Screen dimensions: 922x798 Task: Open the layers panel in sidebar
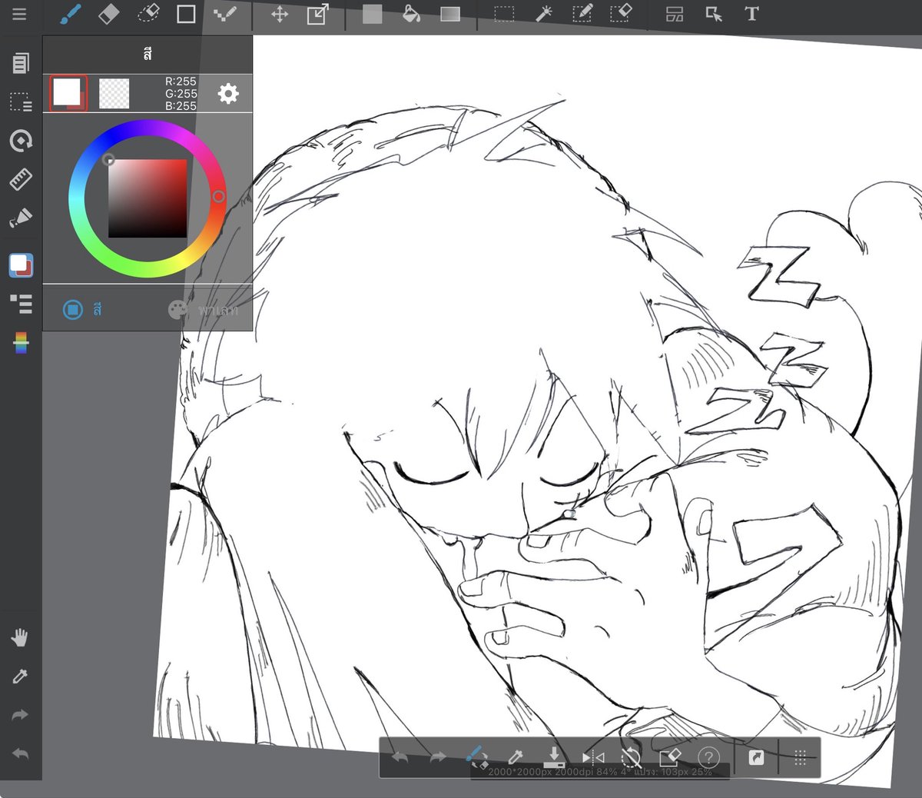(x=21, y=304)
